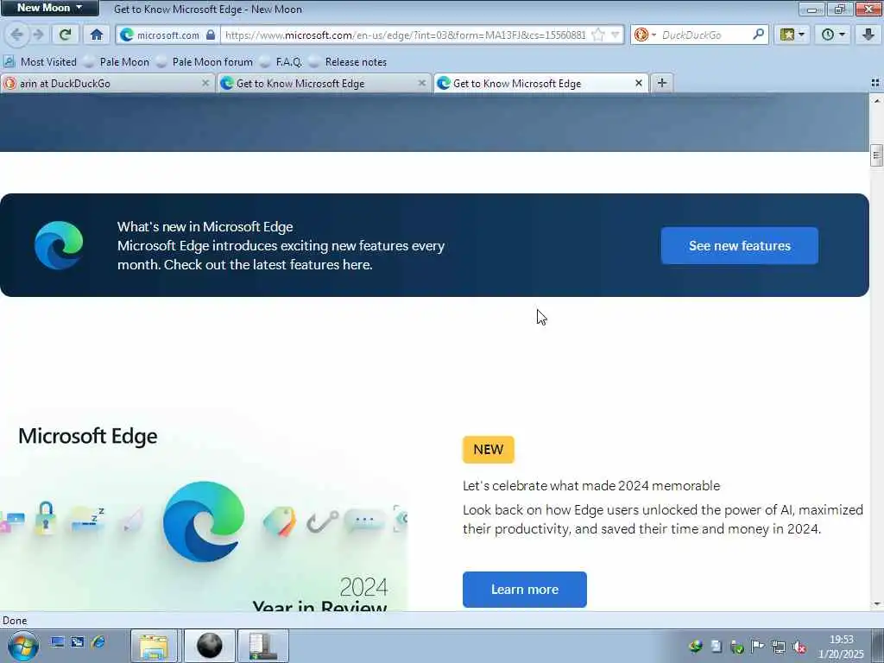This screenshot has height=663, width=884.
Task: Switch to the arin at DuckDuckGo tab
Action: click(x=102, y=84)
